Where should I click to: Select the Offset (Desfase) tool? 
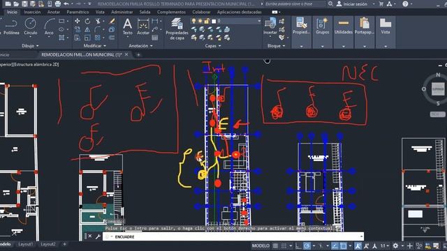tap(112, 38)
